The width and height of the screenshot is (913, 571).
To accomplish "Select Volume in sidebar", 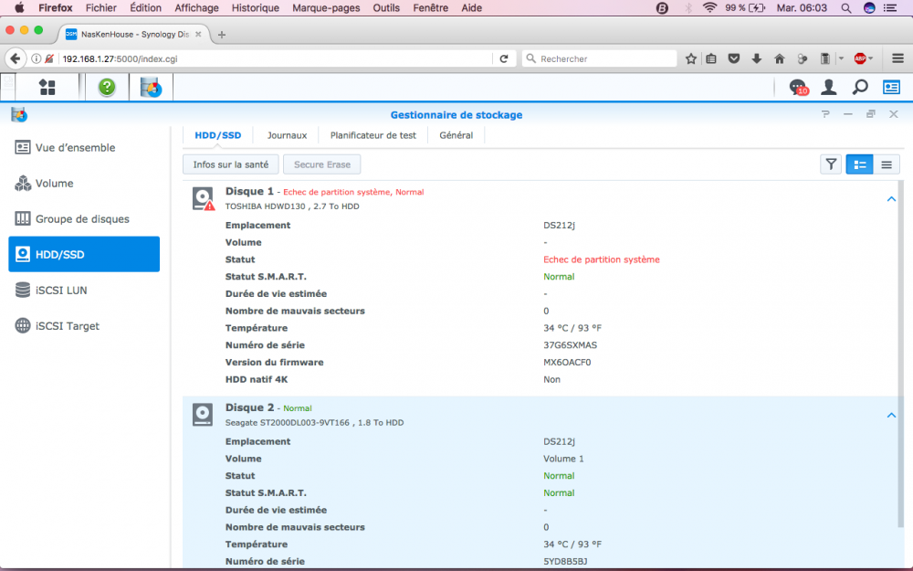I will tap(84, 183).
